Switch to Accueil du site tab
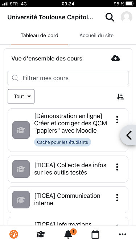The width and height of the screenshot is (136, 243). [x=96, y=35]
